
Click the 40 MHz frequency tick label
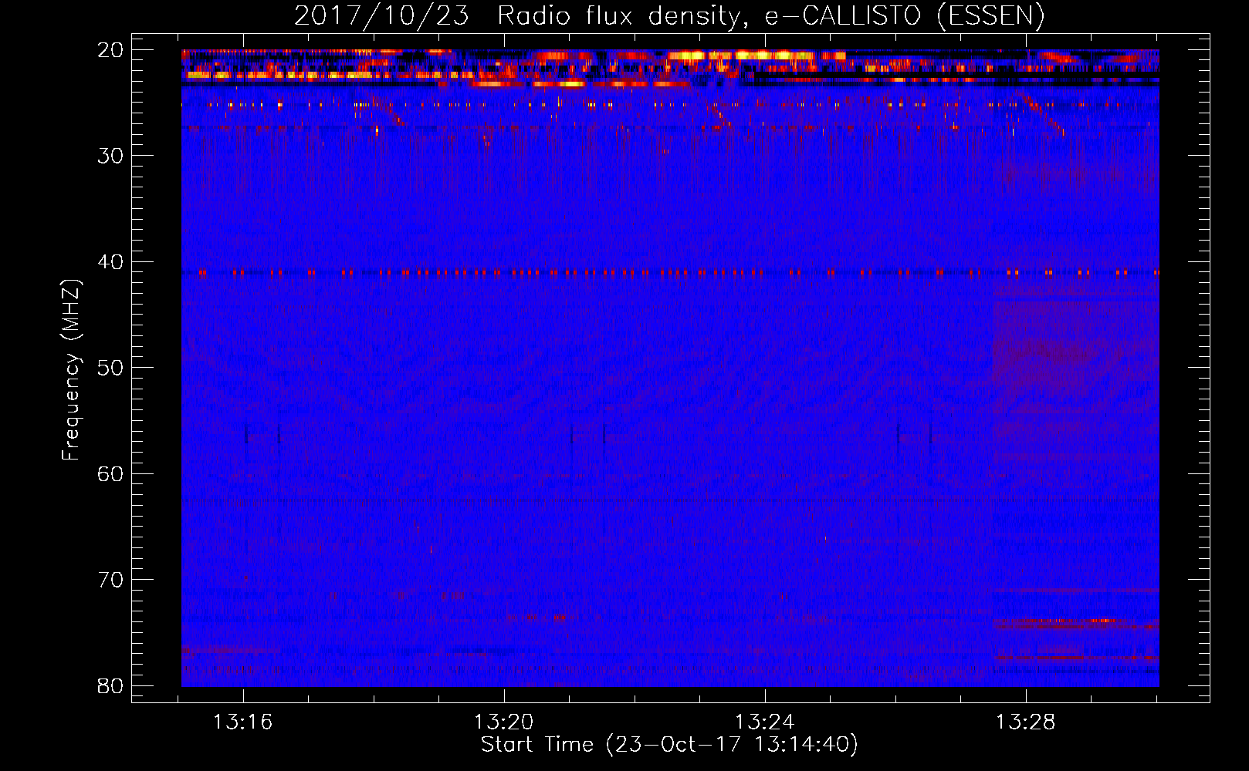pos(111,262)
